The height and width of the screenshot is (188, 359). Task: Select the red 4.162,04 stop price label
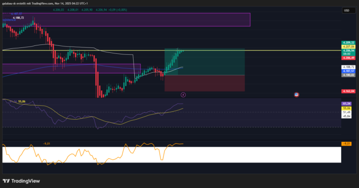pyautogui.click(x=349, y=91)
